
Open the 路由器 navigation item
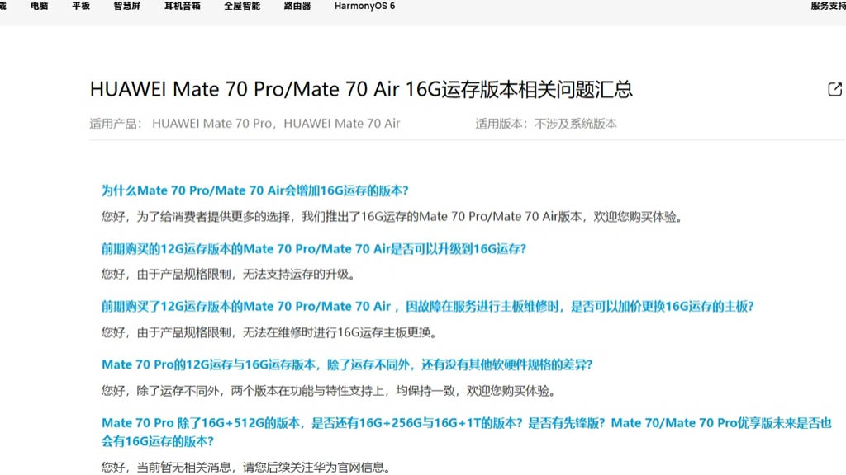pyautogui.click(x=297, y=6)
